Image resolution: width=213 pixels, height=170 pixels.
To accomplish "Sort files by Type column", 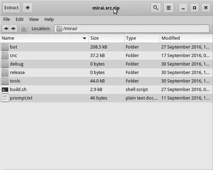I will tap(142, 38).
